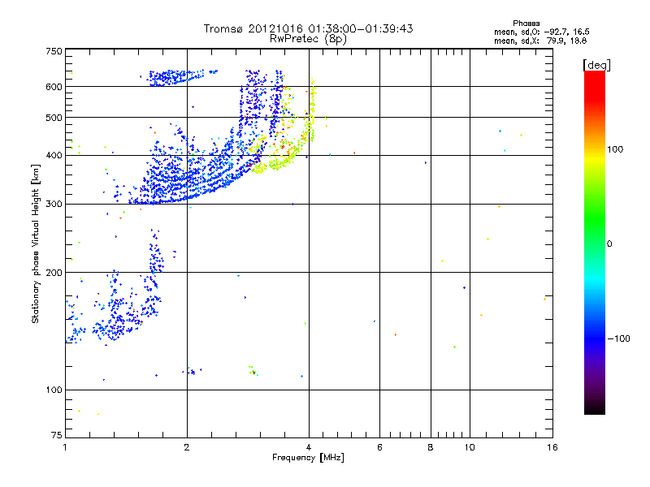
Task: Click the '500' y-axis tick label
Action: point(54,118)
